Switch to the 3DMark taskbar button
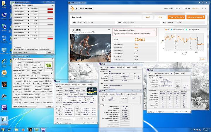 tap(30, 130)
